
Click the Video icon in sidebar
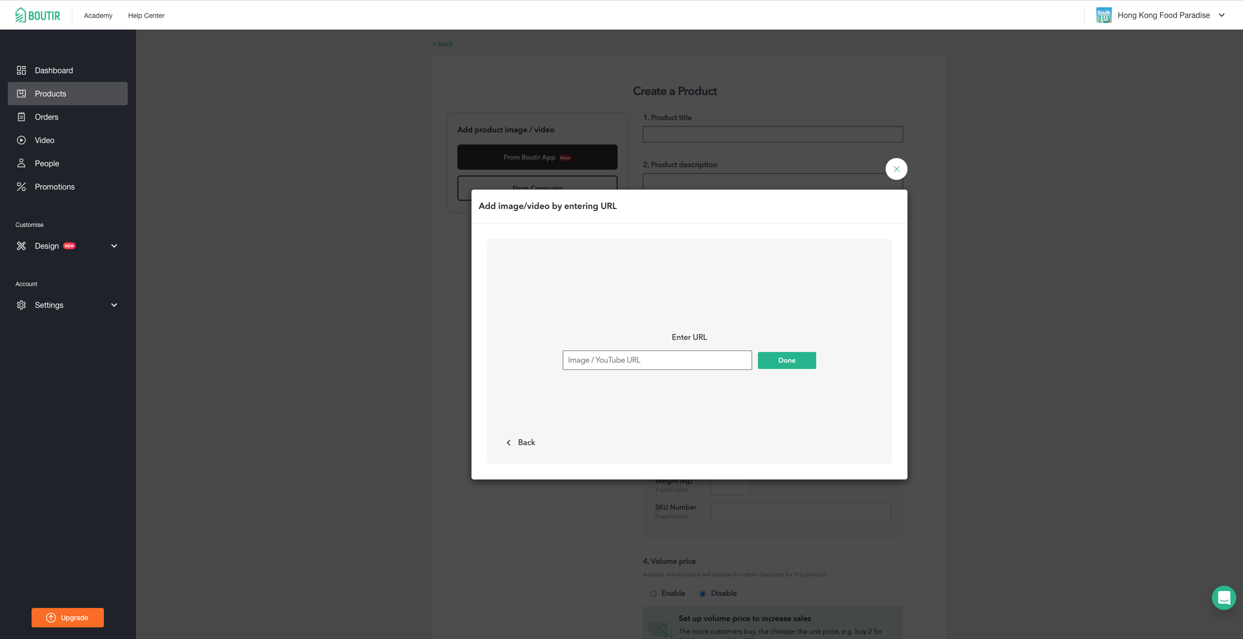click(x=21, y=140)
